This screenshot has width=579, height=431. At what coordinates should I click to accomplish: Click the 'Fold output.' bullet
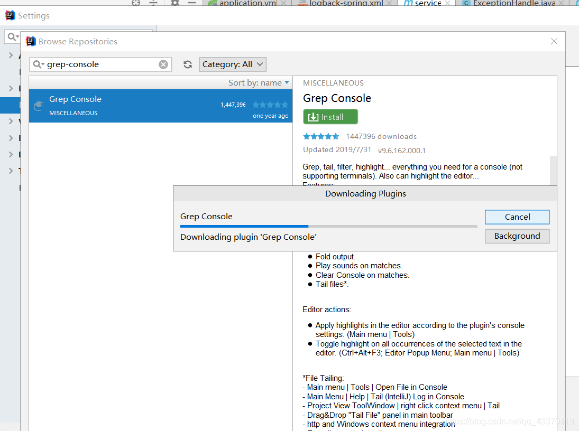(x=335, y=257)
